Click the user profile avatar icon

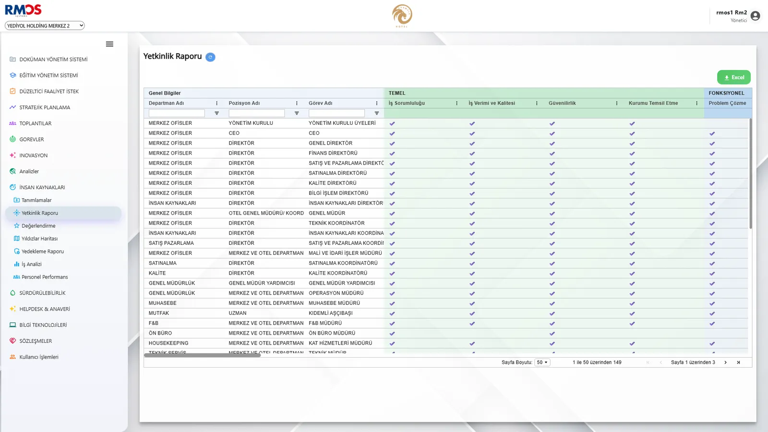755,16
